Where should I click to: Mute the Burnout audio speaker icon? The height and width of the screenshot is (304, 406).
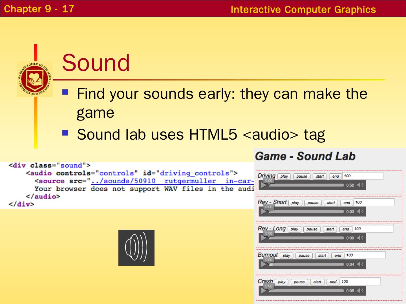(x=360, y=264)
